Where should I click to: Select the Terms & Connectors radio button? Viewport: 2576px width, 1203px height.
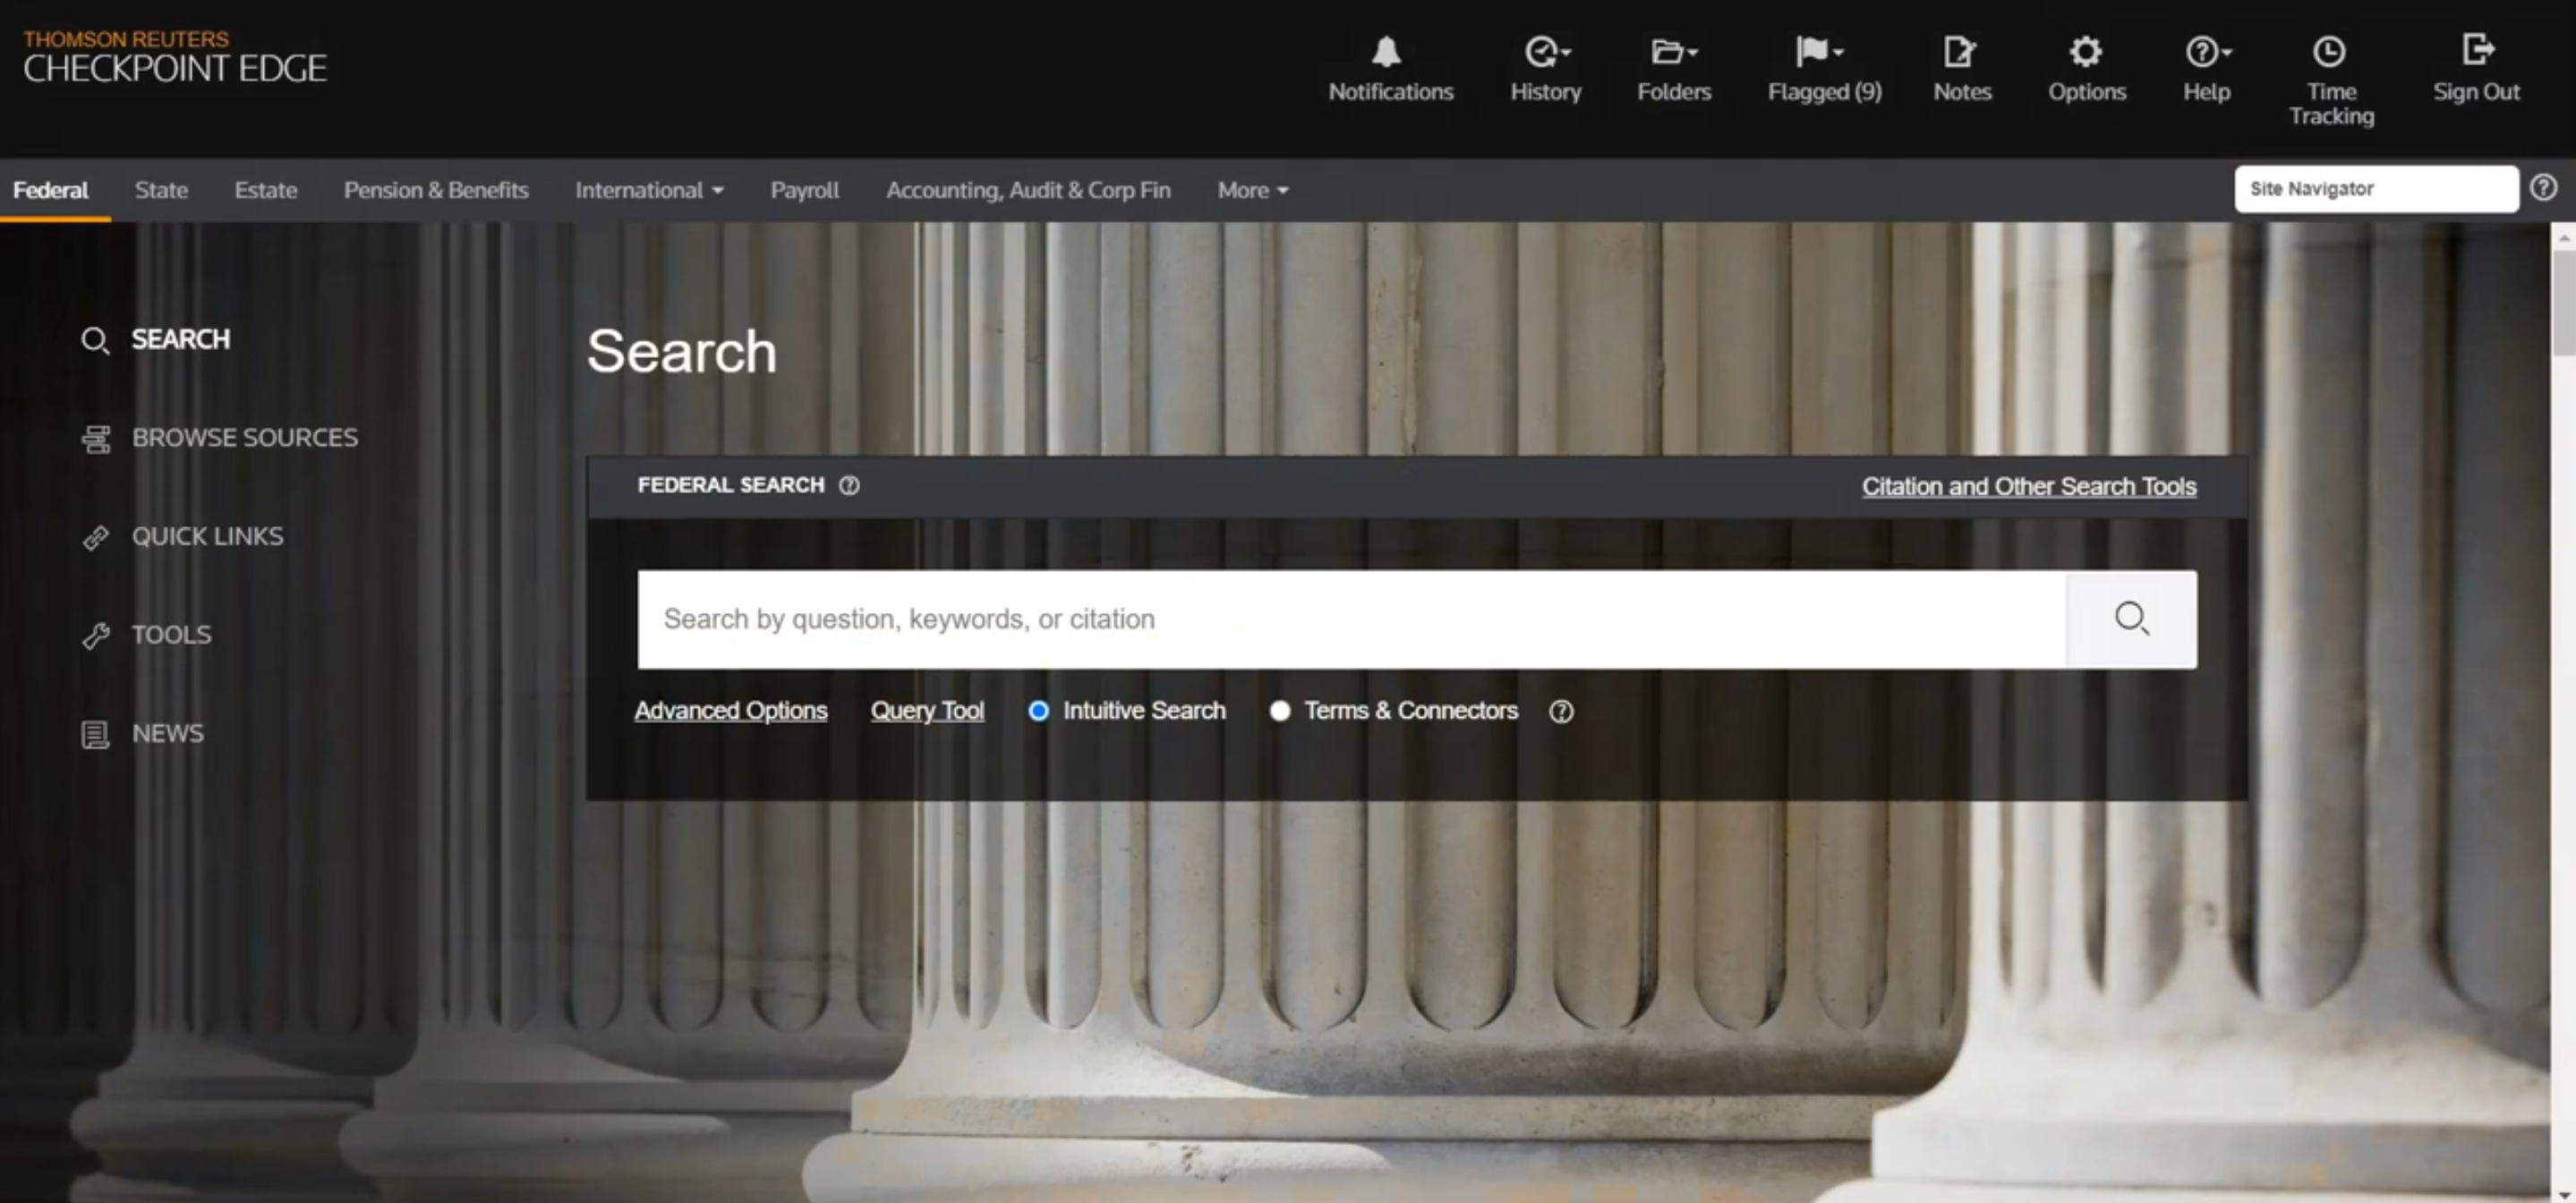[1280, 711]
